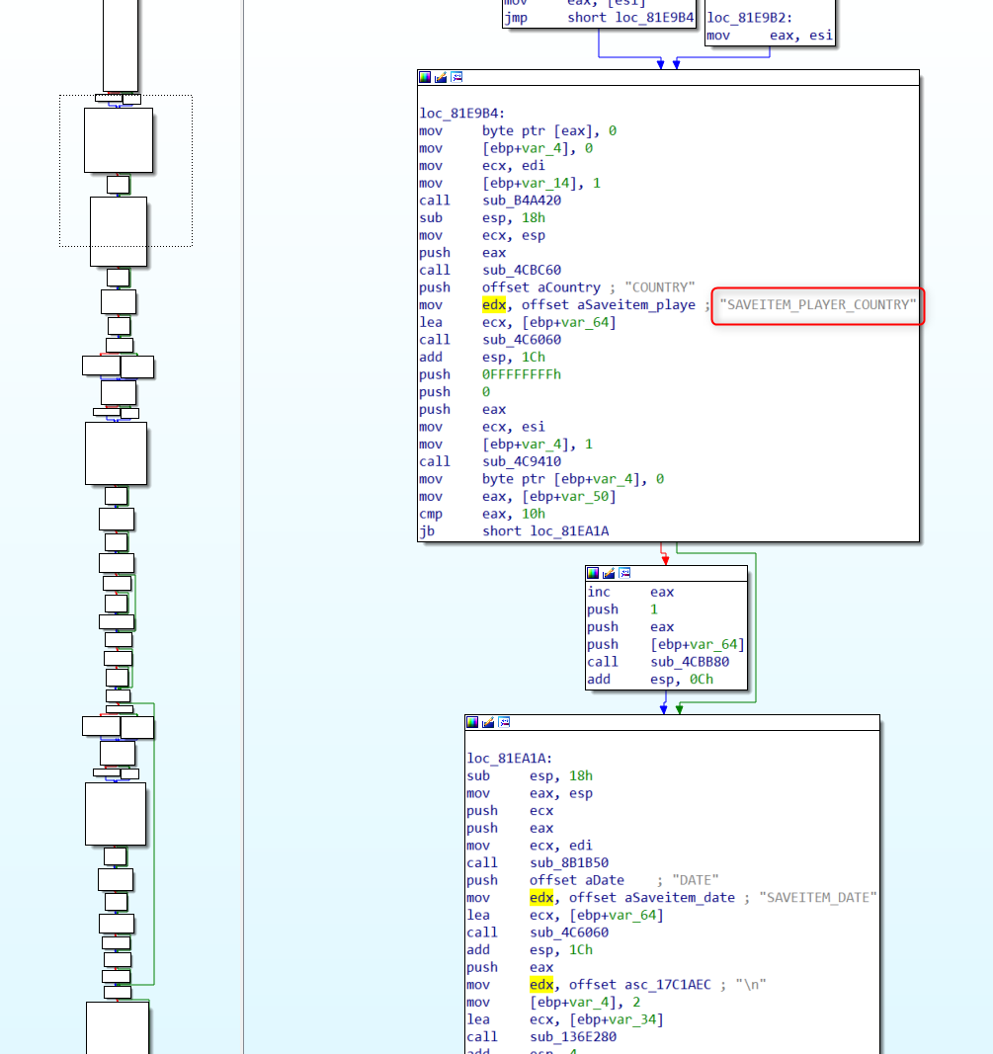The height and width of the screenshot is (1054, 993).
Task: Click the red-boxed SAVEITEM_PLAYER_COUNTRY comment
Action: tap(816, 305)
